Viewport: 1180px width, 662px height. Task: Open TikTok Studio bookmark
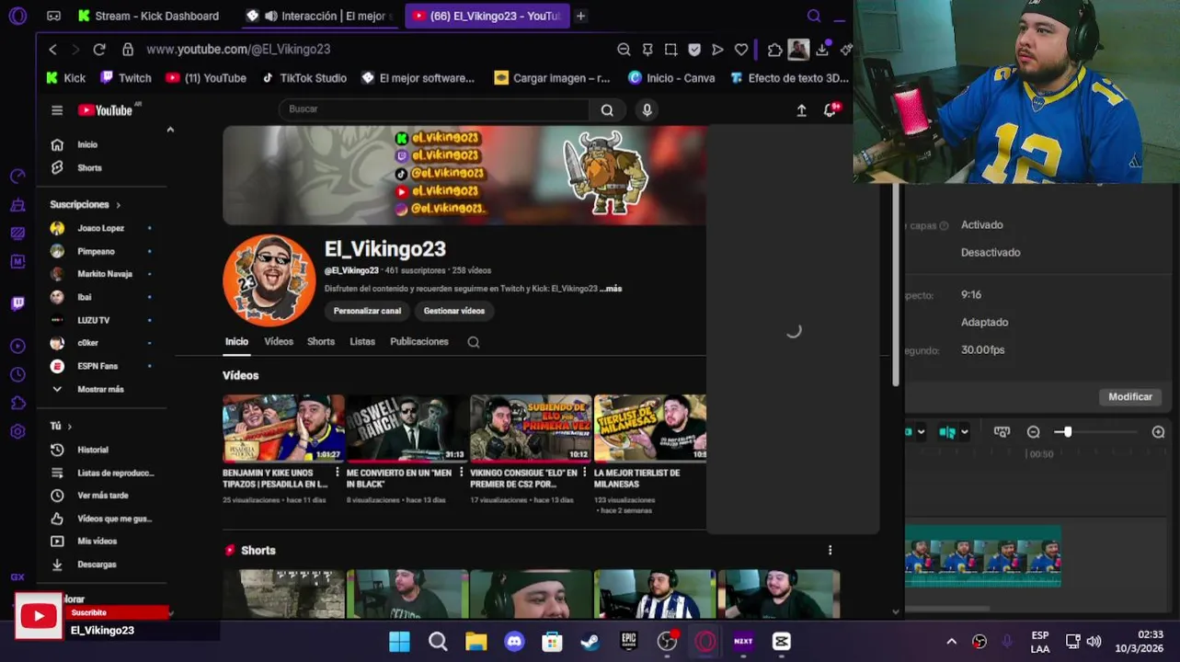pos(304,78)
